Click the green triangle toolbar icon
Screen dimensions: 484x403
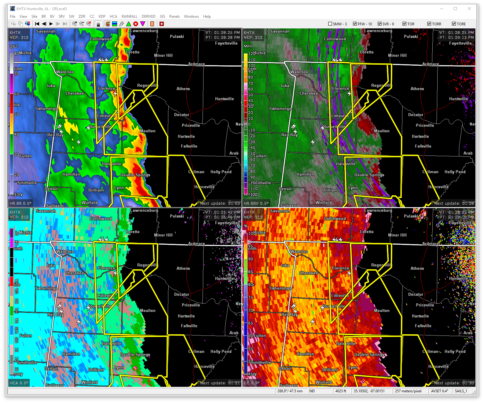click(x=129, y=24)
